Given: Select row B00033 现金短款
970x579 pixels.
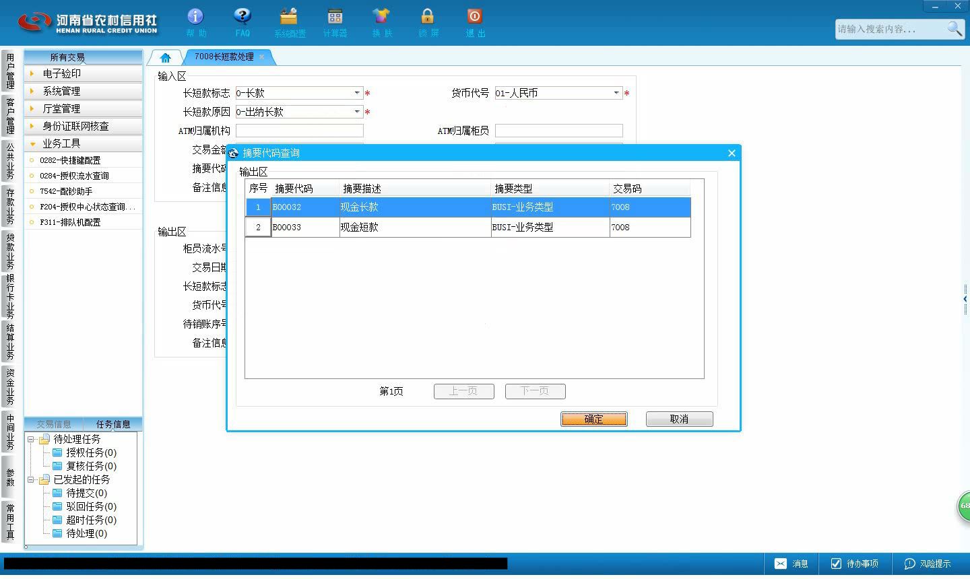Looking at the screenshot, I should [x=467, y=227].
